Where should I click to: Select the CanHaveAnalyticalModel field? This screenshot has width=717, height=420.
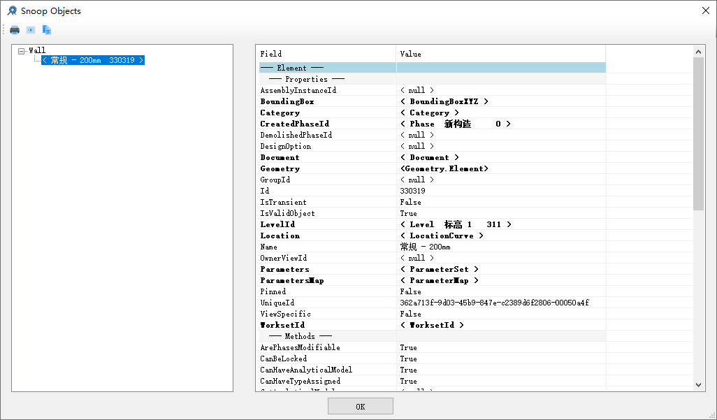point(306,370)
